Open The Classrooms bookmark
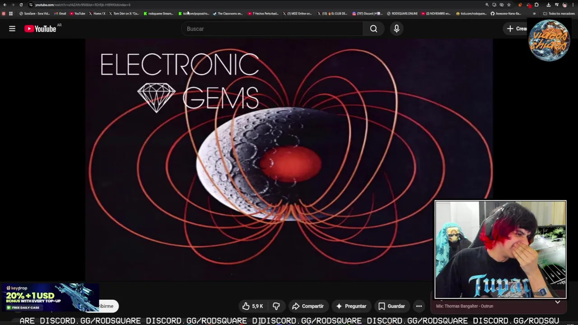Screen dimensions: 578x325 pyautogui.click(x=228, y=14)
